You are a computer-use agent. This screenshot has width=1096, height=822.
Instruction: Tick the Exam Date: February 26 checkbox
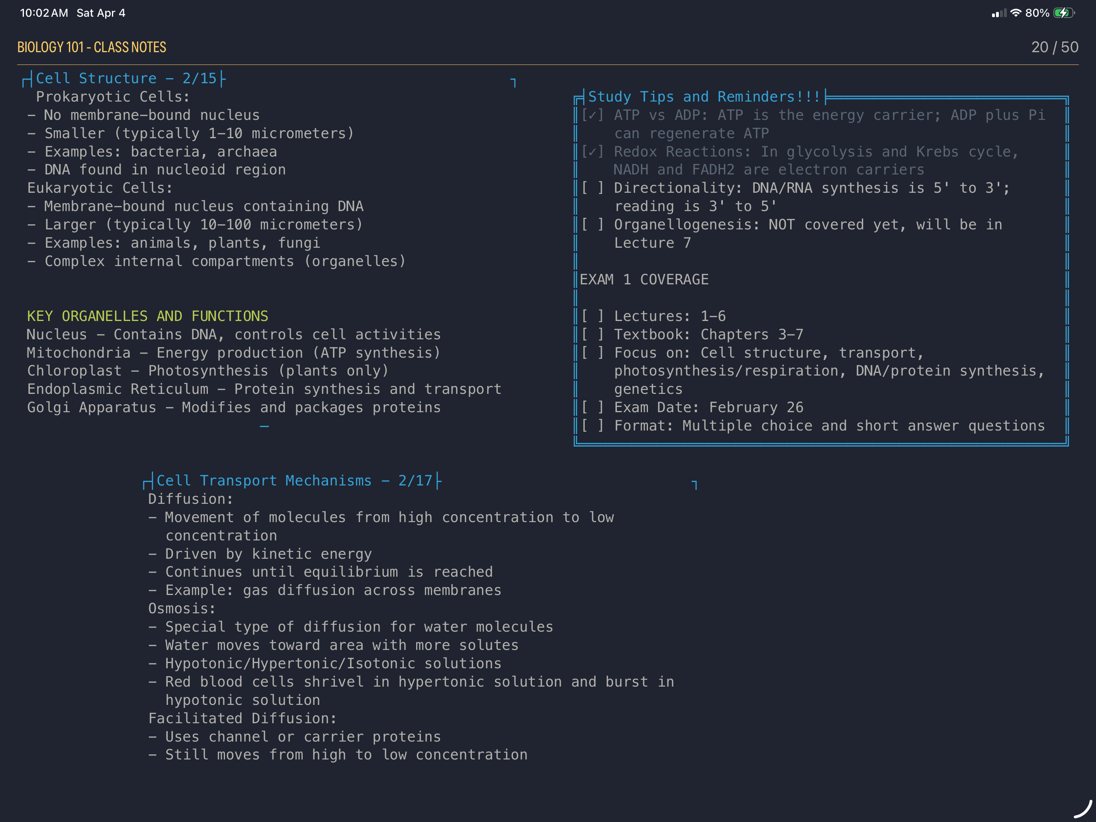tap(592, 407)
